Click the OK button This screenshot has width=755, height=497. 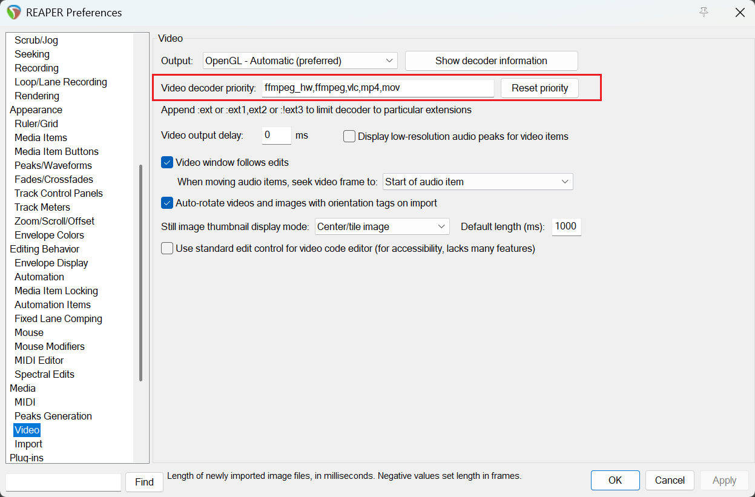coord(615,480)
